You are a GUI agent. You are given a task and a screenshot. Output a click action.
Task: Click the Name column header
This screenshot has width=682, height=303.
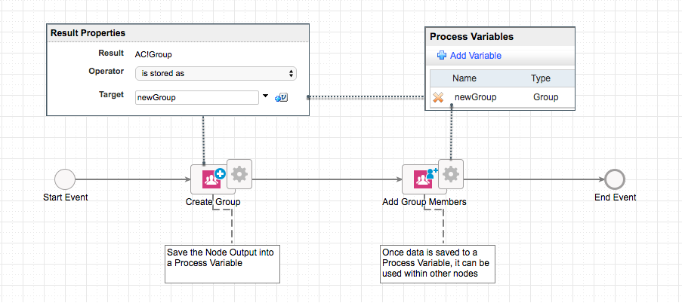(x=464, y=78)
